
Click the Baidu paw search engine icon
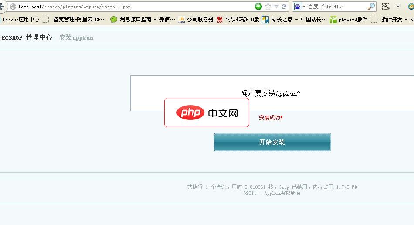pos(298,7)
